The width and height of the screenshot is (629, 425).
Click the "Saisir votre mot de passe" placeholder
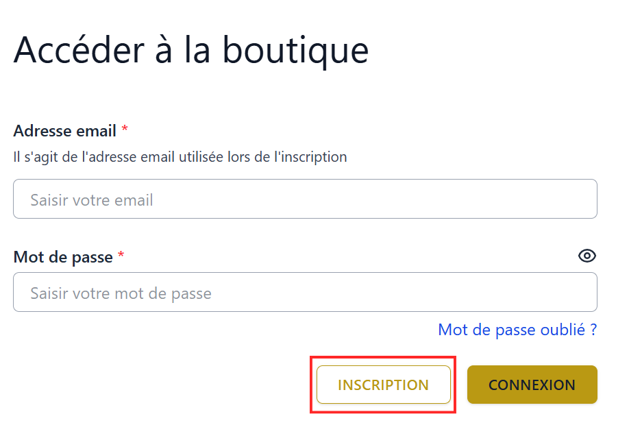coord(121,293)
